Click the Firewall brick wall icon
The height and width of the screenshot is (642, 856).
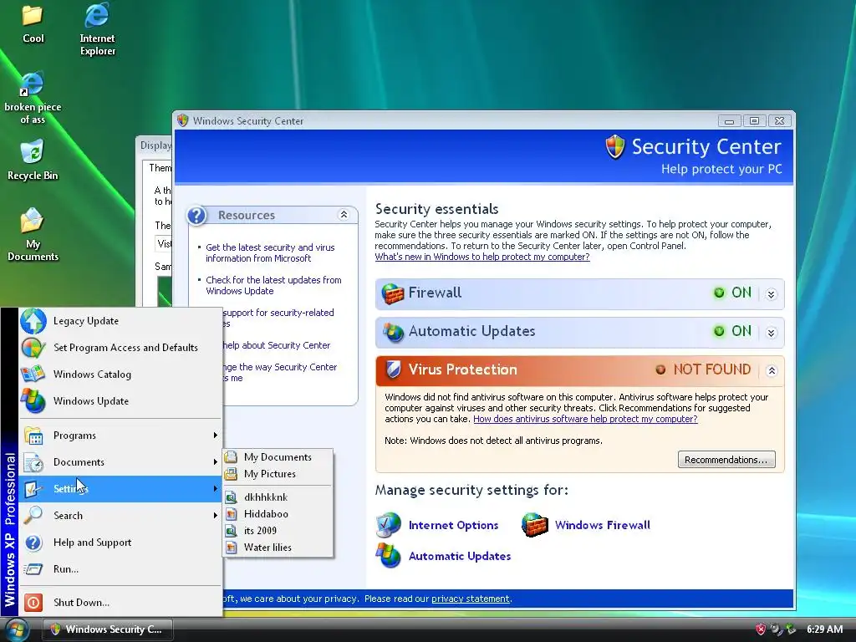click(x=392, y=293)
